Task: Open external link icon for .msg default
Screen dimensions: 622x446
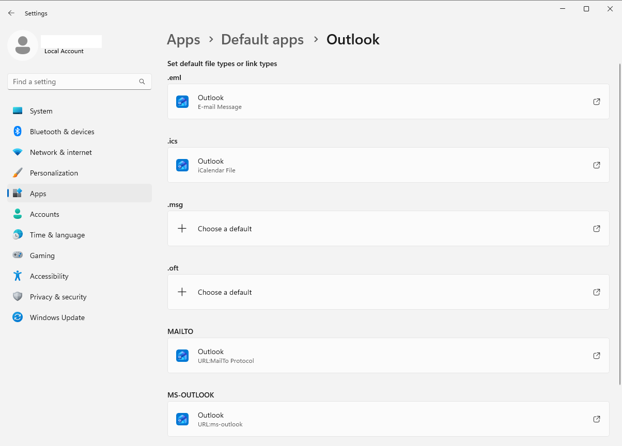Action: [597, 229]
